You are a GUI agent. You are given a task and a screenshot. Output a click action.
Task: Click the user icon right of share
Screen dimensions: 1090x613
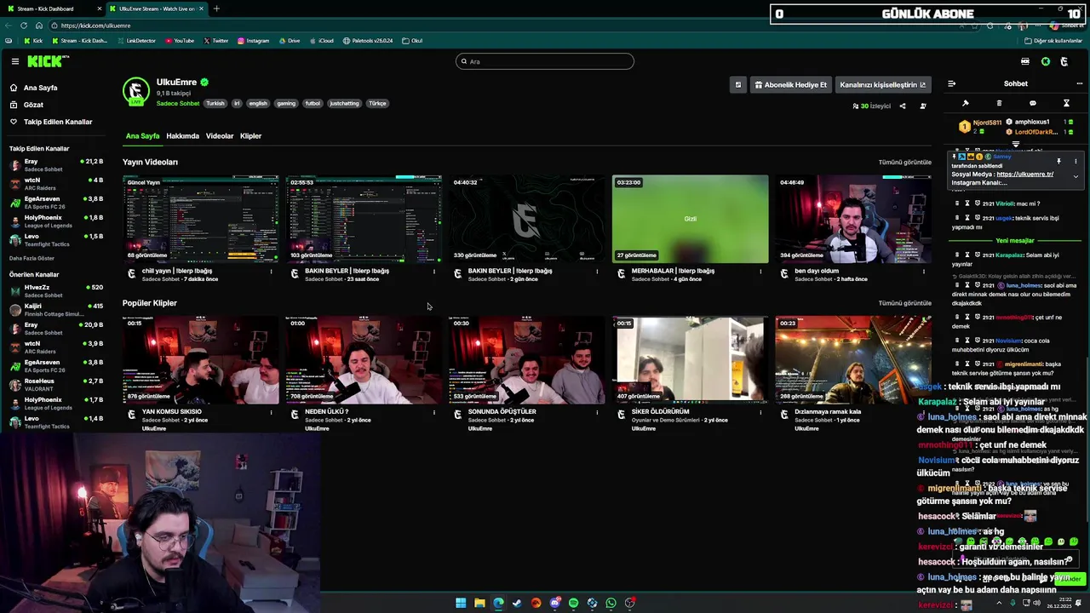click(923, 106)
